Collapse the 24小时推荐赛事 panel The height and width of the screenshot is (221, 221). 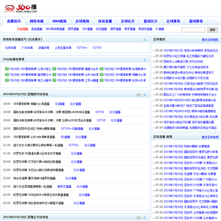pyautogui.click(x=145, y=60)
